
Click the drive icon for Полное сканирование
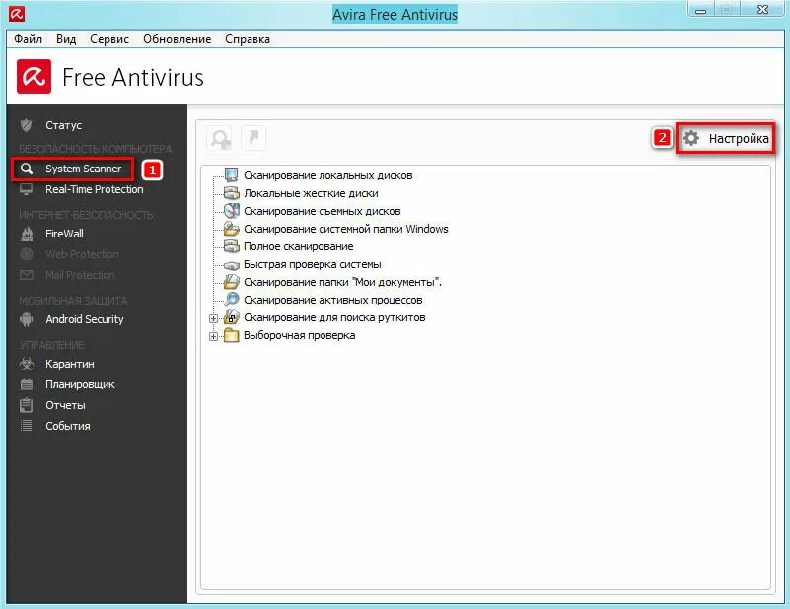click(x=231, y=246)
